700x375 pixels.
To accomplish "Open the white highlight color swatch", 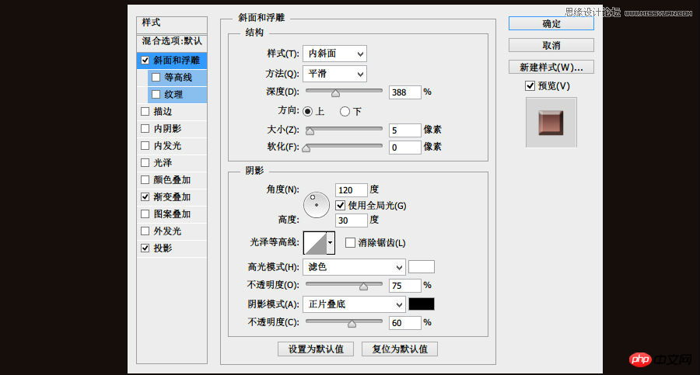I will [x=422, y=266].
